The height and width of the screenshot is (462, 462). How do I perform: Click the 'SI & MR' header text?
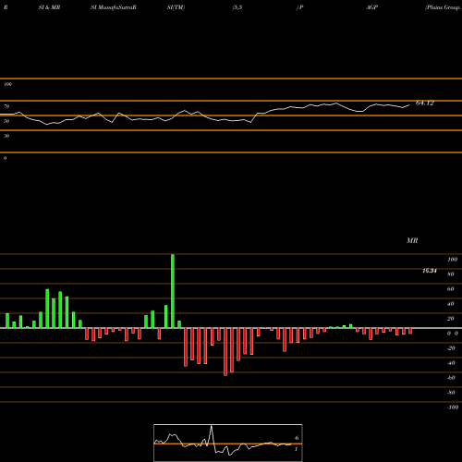[49, 7]
